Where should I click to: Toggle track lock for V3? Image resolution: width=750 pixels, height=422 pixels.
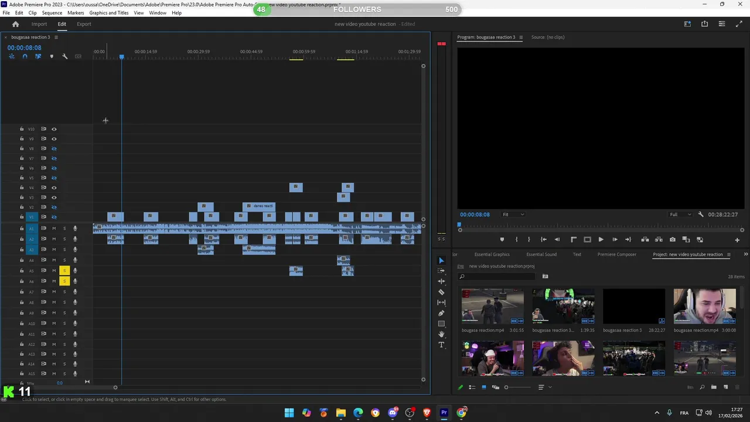pyautogui.click(x=22, y=198)
